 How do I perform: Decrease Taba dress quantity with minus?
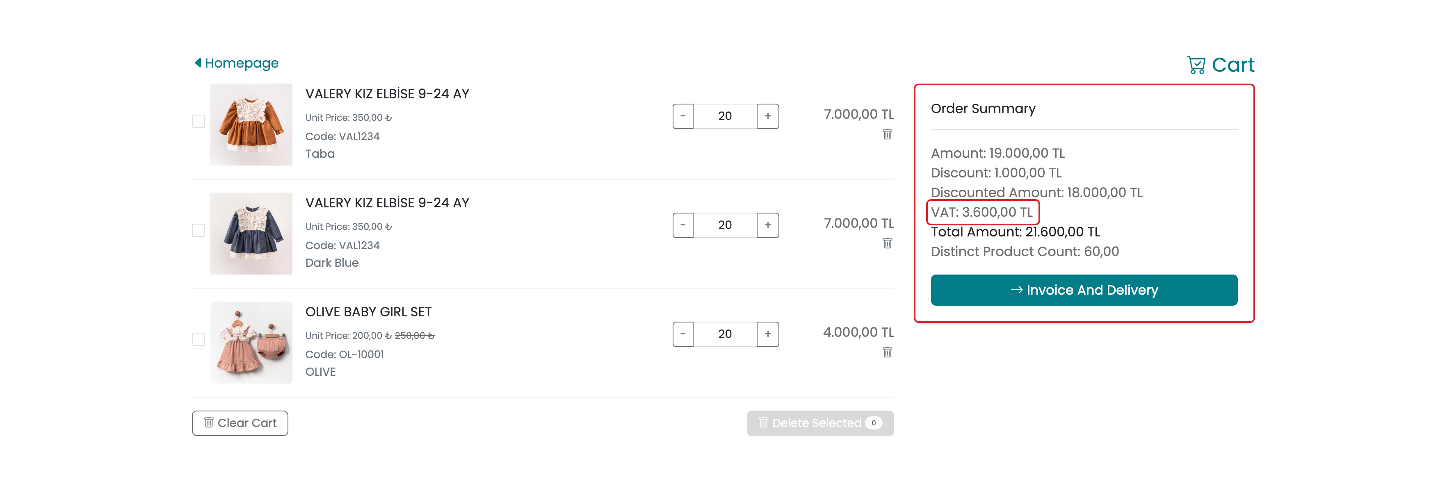683,116
